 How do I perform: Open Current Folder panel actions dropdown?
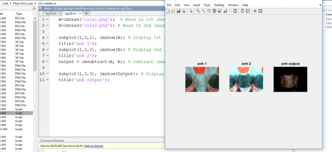click(34, 8)
